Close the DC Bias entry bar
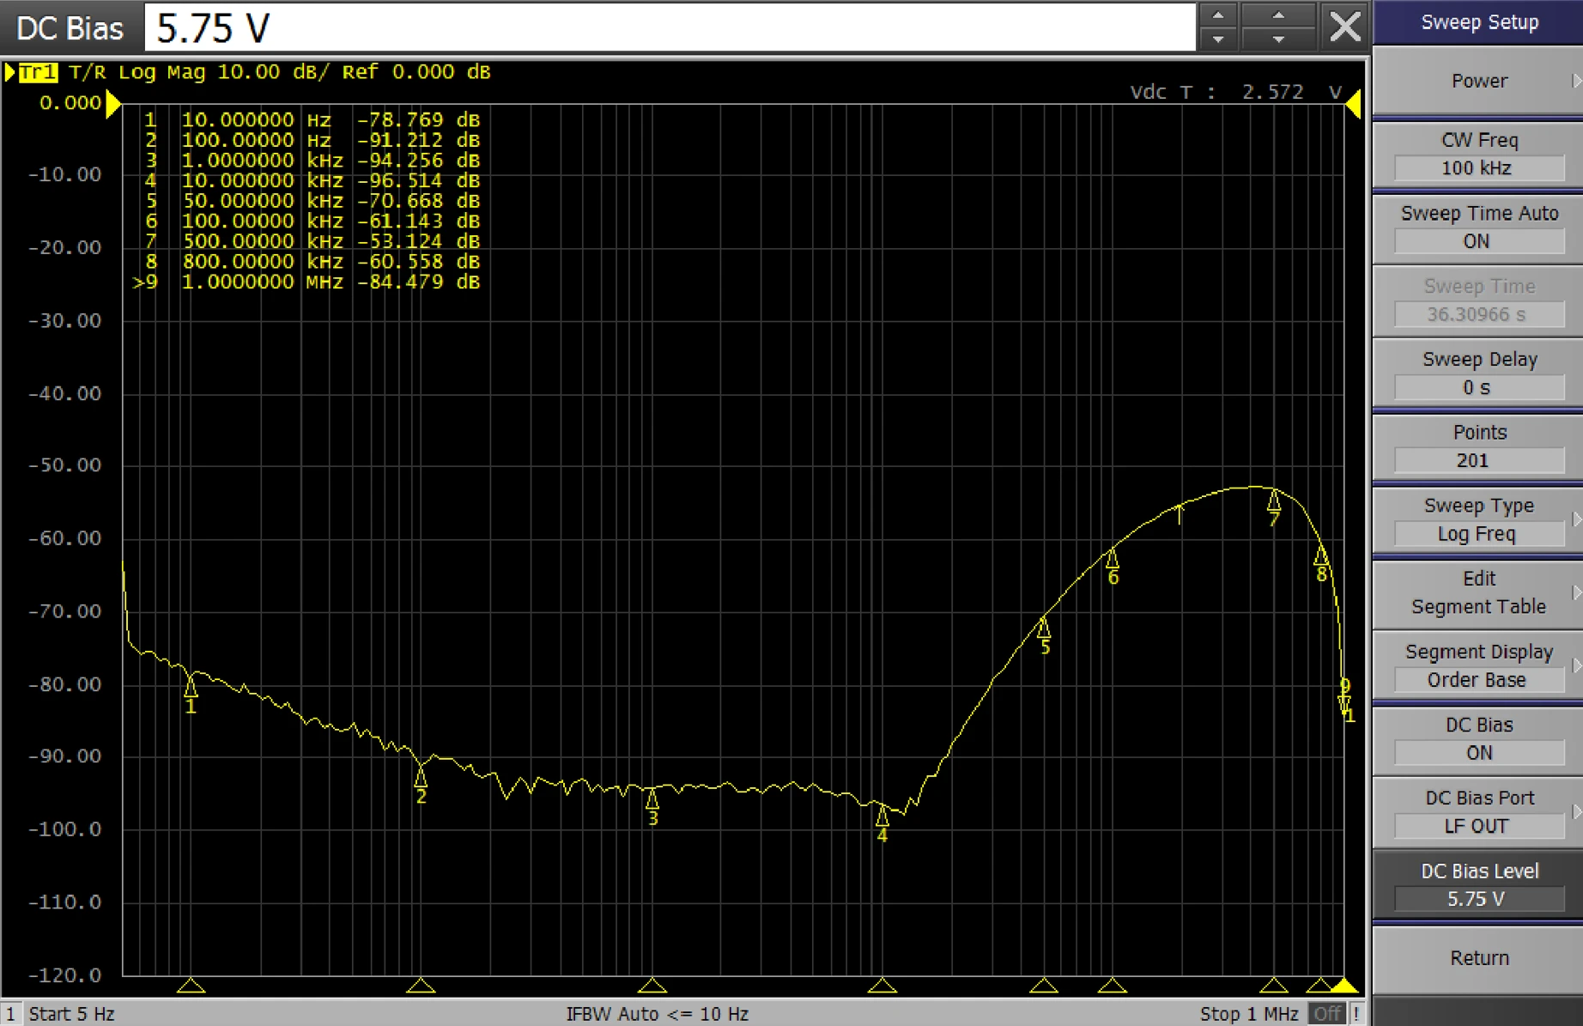 [x=1343, y=27]
